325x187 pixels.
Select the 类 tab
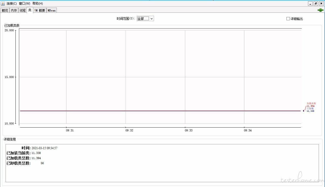pos(30,10)
